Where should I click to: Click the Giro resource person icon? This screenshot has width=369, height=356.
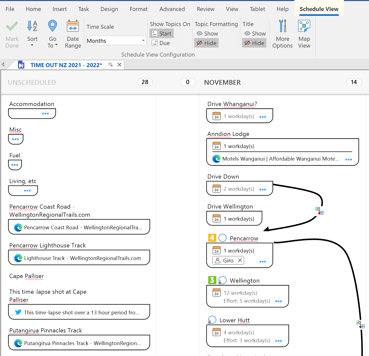pyautogui.click(x=218, y=260)
